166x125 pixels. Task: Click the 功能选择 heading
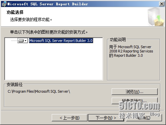pos(15,12)
